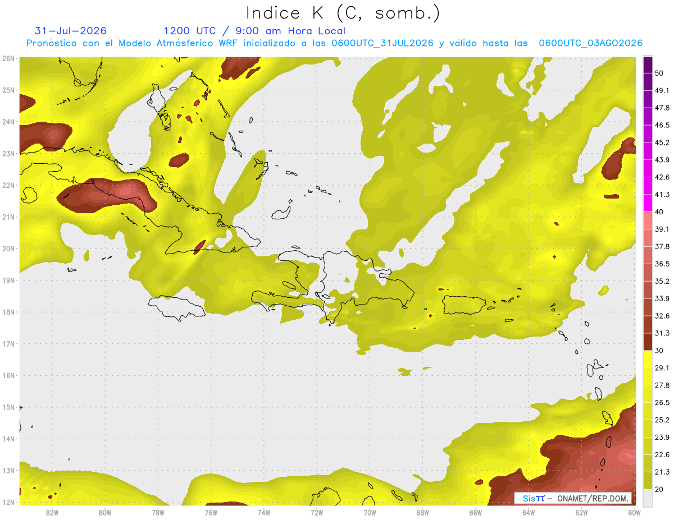
Task: Click colorbar label "29.1"
Action: (x=662, y=367)
